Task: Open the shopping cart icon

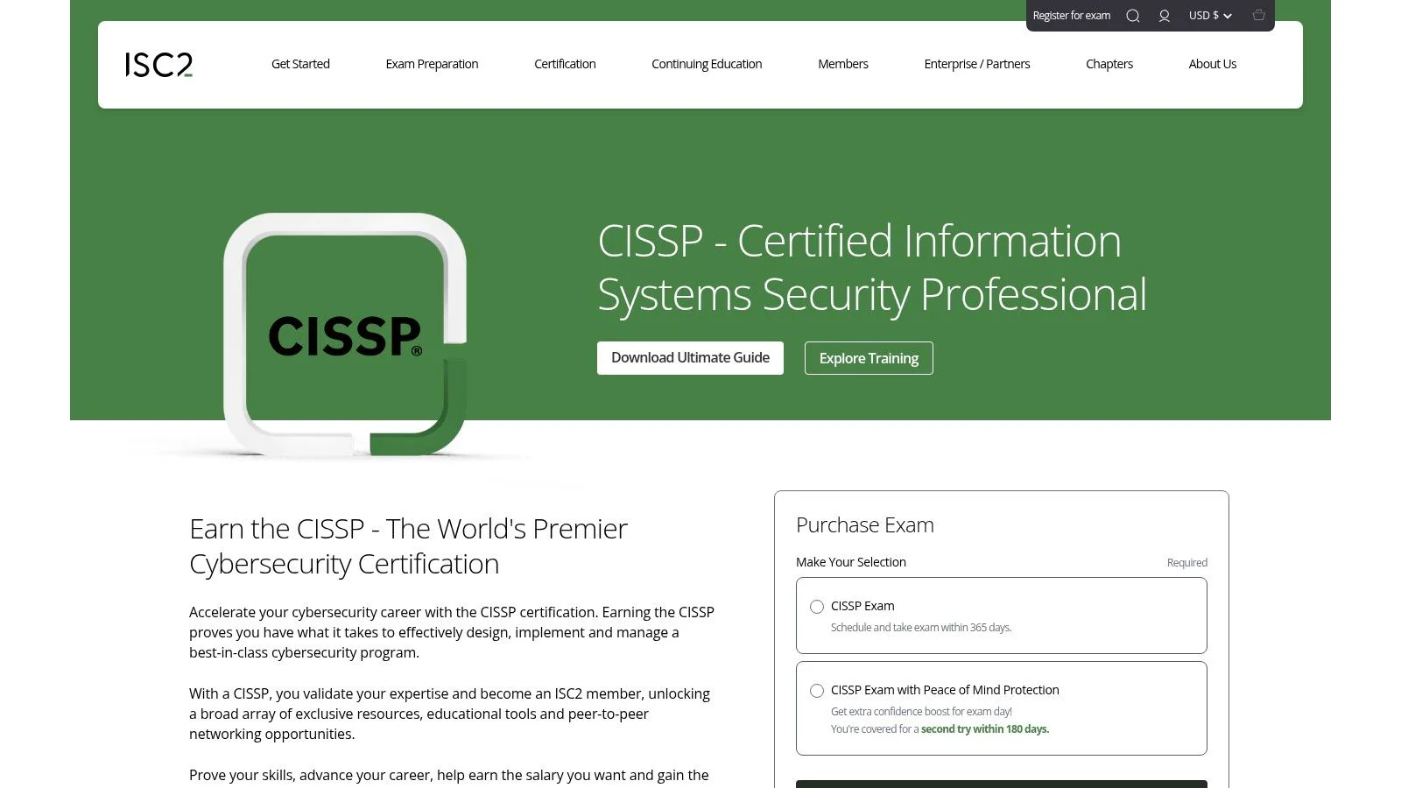Action: 1258,15
